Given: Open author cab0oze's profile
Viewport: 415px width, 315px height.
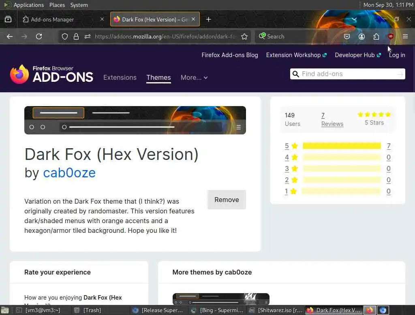Looking at the screenshot, I should [69, 173].
